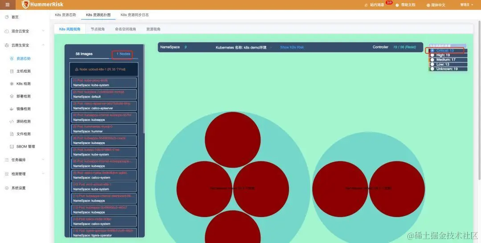Click the globe icon beside 简体中文
The image size is (481, 243).
pos(428,5)
